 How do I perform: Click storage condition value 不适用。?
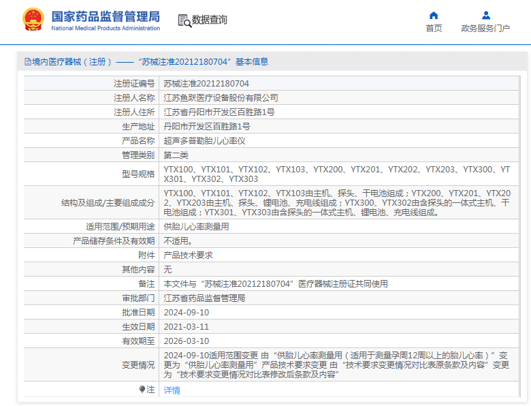point(178,240)
